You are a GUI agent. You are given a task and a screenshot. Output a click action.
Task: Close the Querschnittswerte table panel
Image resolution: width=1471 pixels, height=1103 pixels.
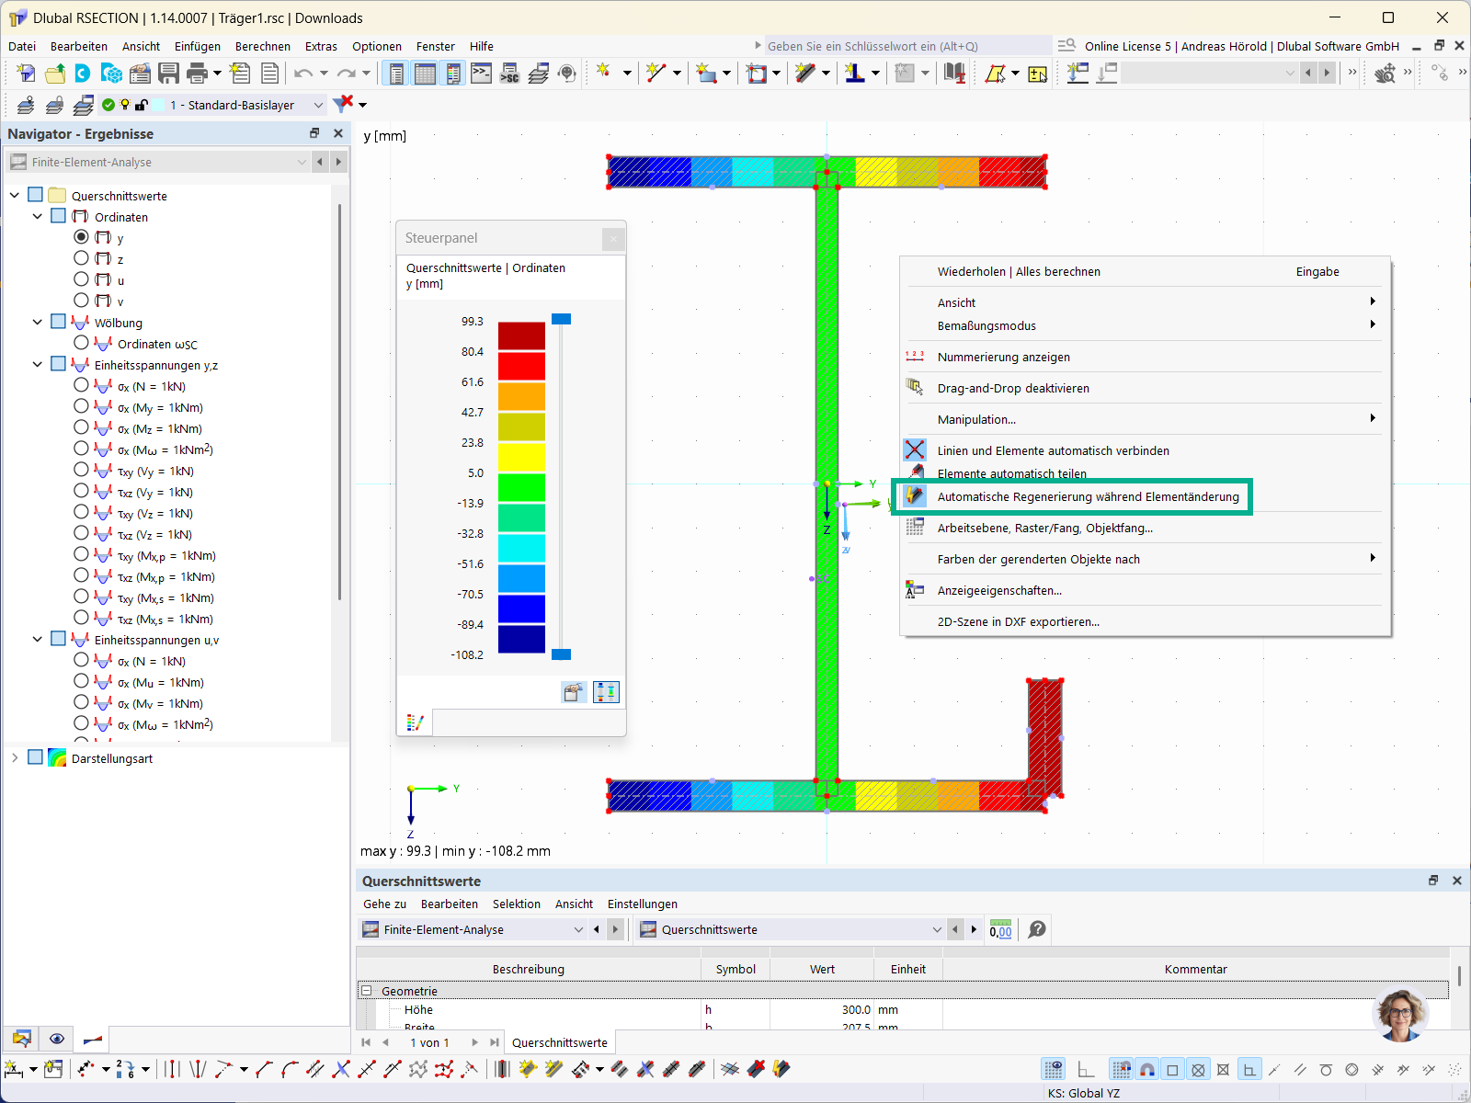1456,881
